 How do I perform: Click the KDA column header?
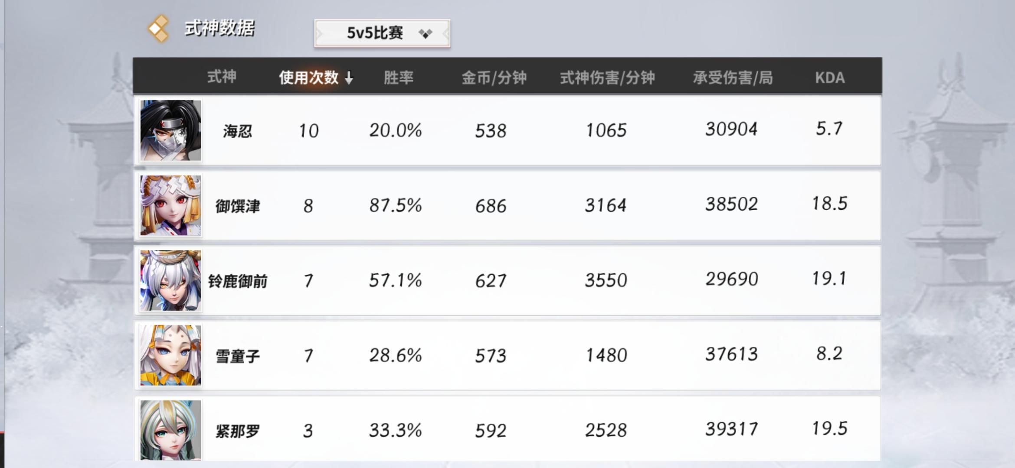[829, 78]
